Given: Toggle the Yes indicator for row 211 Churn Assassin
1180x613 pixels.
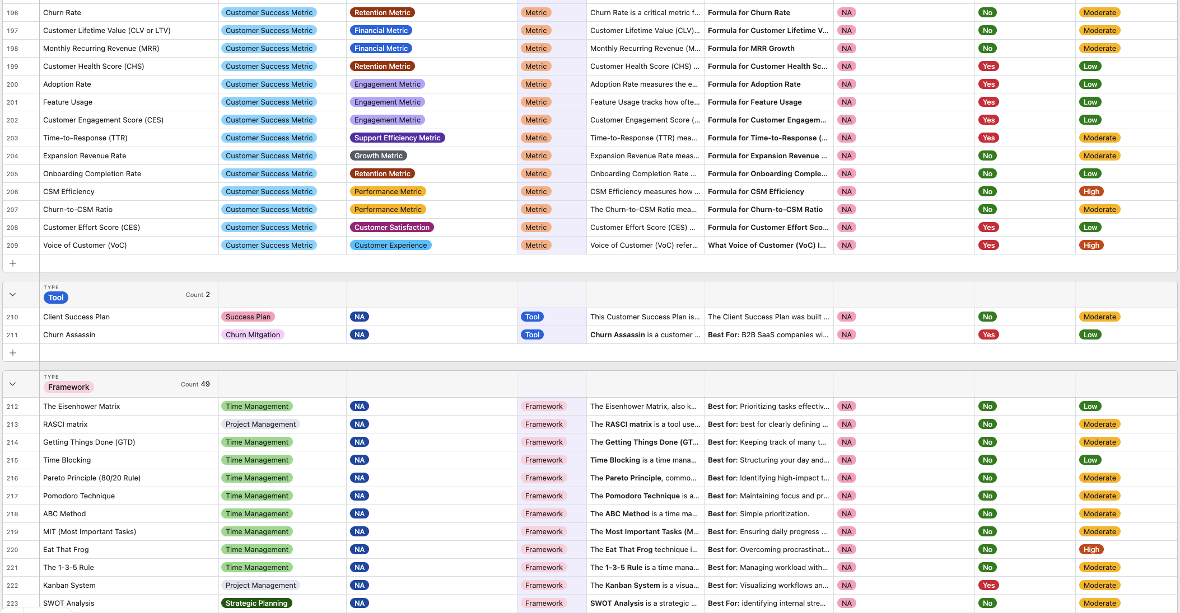Looking at the screenshot, I should coord(986,334).
